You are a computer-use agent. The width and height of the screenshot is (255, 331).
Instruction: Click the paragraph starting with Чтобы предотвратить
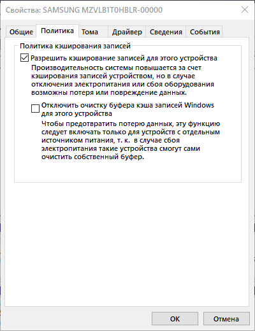point(131,140)
